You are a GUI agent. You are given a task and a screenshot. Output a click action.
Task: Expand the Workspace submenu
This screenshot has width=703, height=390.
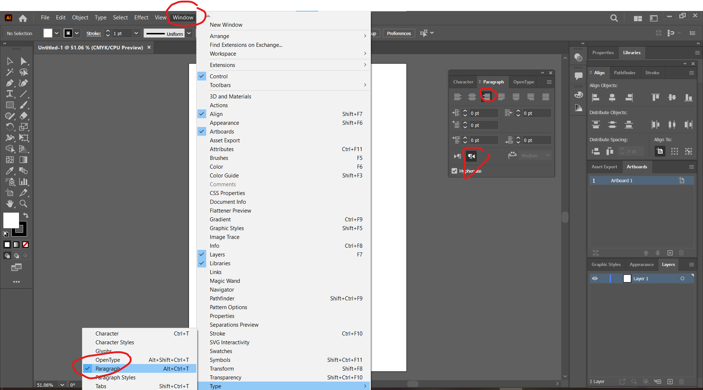point(284,53)
